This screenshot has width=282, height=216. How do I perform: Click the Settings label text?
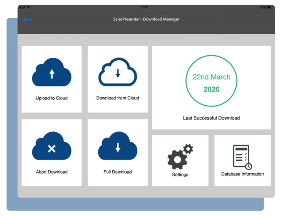pos(180,174)
